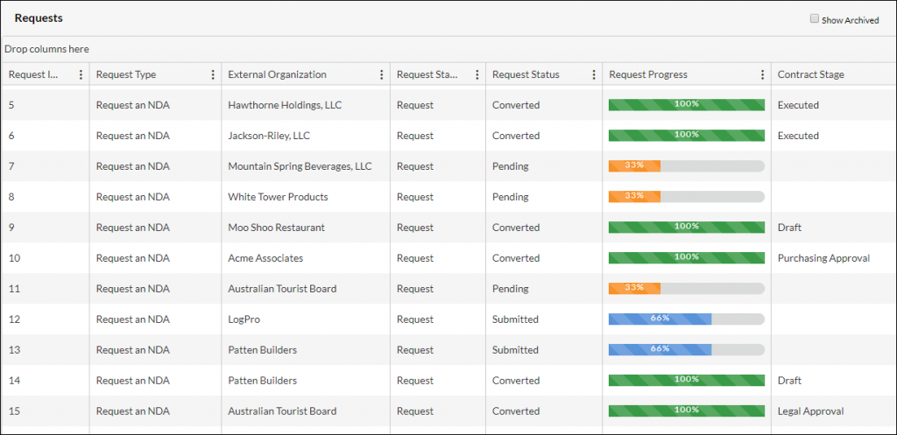897x435 pixels.
Task: Open the Request Status column options menu
Action: pos(594,74)
